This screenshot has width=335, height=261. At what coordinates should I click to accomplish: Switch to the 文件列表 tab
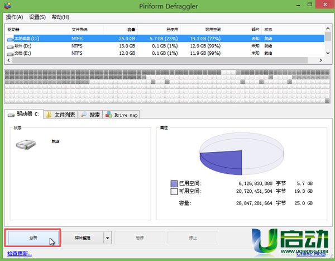point(61,115)
